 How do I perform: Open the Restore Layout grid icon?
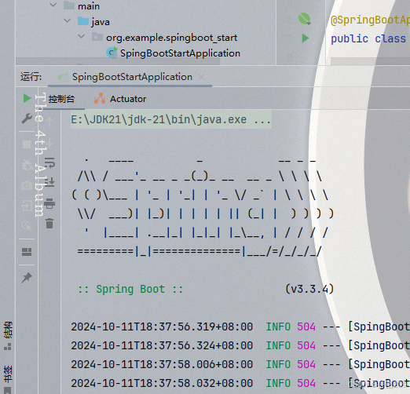(27, 252)
